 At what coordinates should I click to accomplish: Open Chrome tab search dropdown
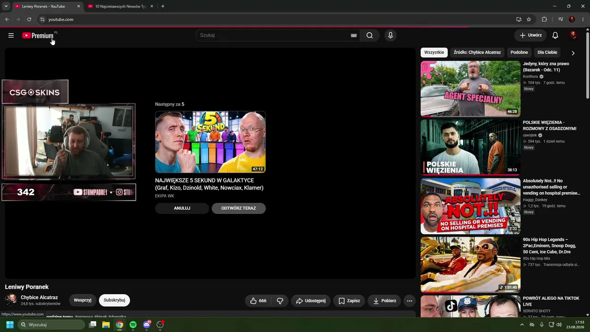tap(6, 6)
